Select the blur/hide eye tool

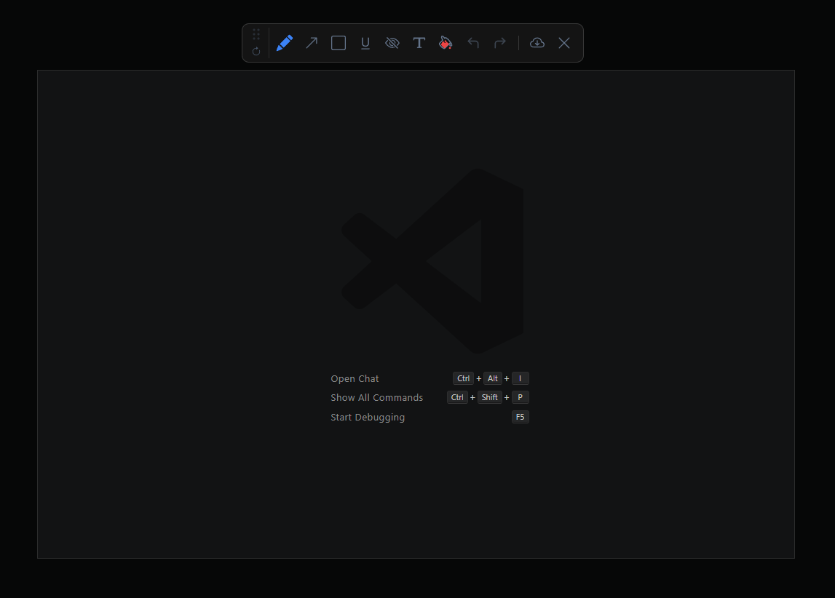[x=392, y=43]
